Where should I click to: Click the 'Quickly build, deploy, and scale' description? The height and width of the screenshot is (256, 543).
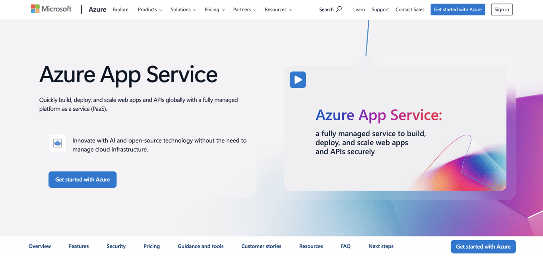pyautogui.click(x=138, y=104)
